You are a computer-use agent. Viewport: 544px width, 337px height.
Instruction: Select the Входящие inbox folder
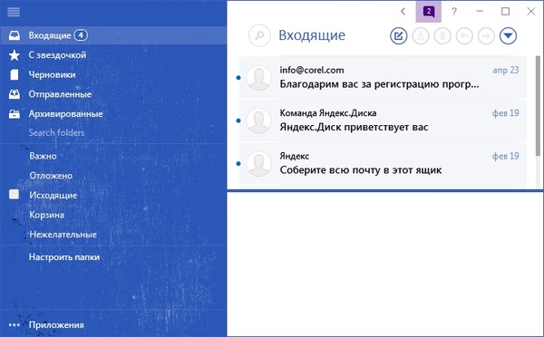pyautogui.click(x=113, y=35)
